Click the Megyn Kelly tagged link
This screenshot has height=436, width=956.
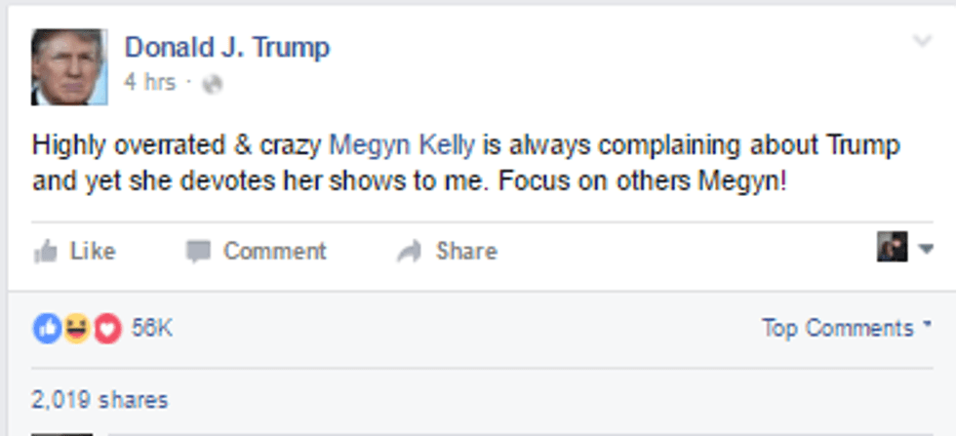pos(402,146)
